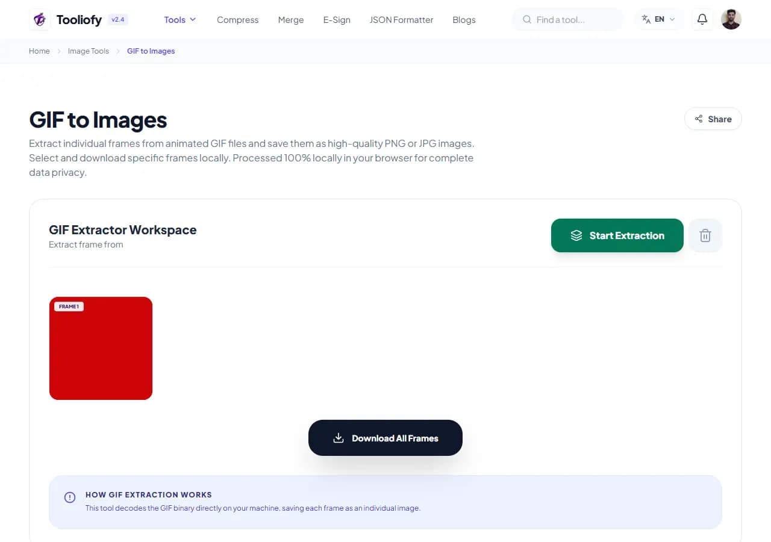Open the Blogs menu item
This screenshot has height=542, width=771.
(464, 20)
